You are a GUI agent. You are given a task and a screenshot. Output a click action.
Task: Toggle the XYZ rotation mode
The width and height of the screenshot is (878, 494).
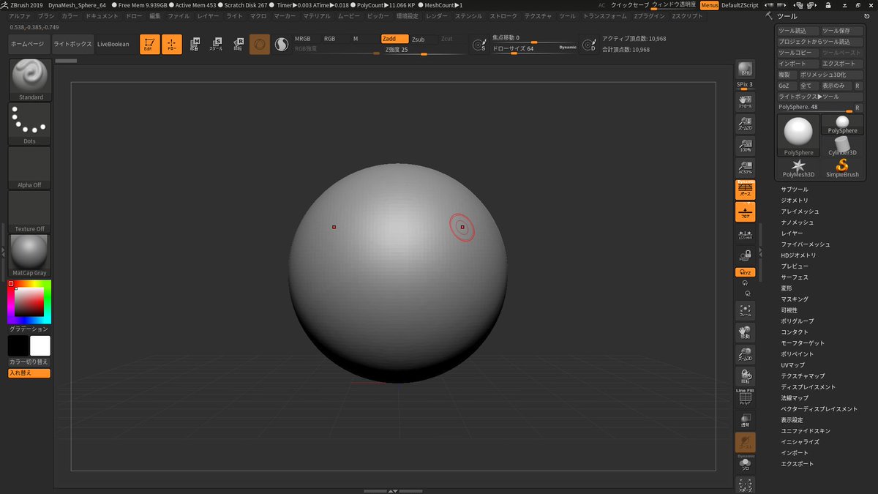(746, 272)
